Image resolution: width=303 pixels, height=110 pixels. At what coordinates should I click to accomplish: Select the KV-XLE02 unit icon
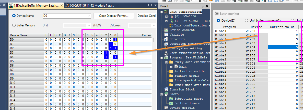pos(172,21)
